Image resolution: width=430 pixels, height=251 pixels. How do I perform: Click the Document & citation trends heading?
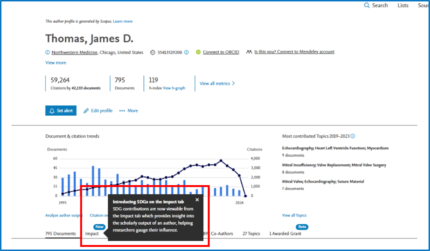(72, 136)
